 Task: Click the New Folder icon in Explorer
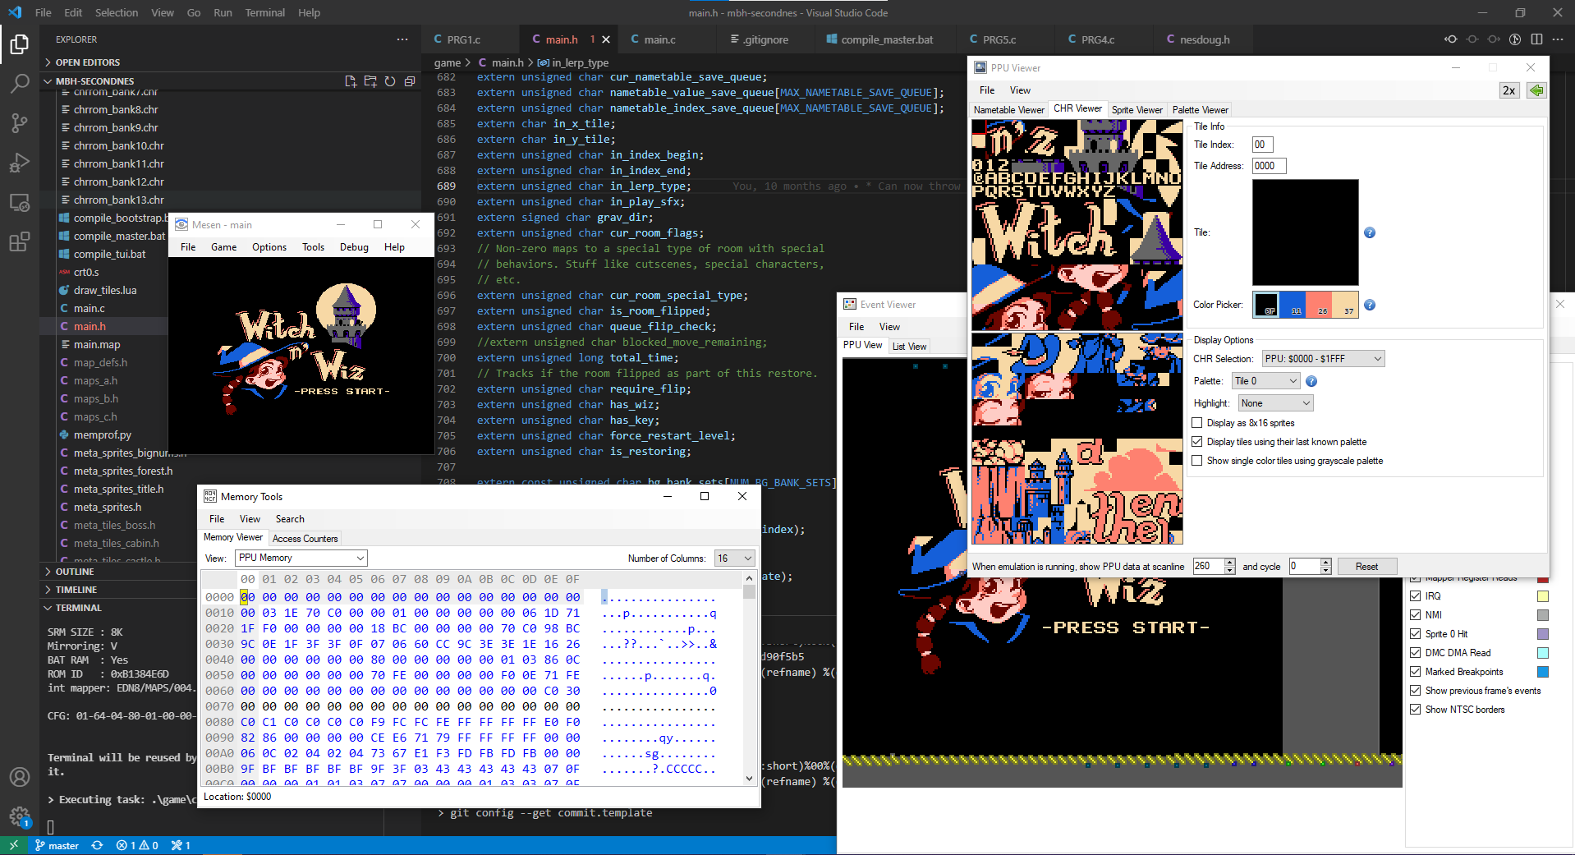[x=370, y=81]
